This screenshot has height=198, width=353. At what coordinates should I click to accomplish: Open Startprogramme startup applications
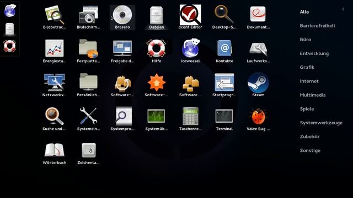point(224,85)
